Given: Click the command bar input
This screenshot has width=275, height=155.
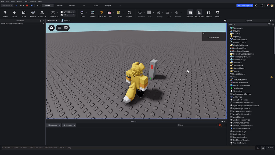Looking at the screenshot, I should [128, 148].
